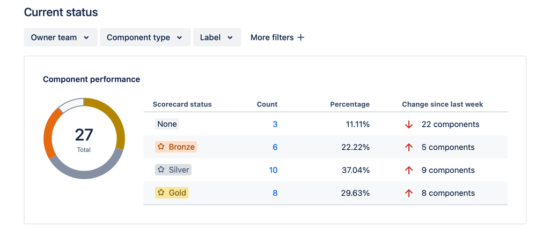
Task: Click the None status label
Action: tap(167, 124)
